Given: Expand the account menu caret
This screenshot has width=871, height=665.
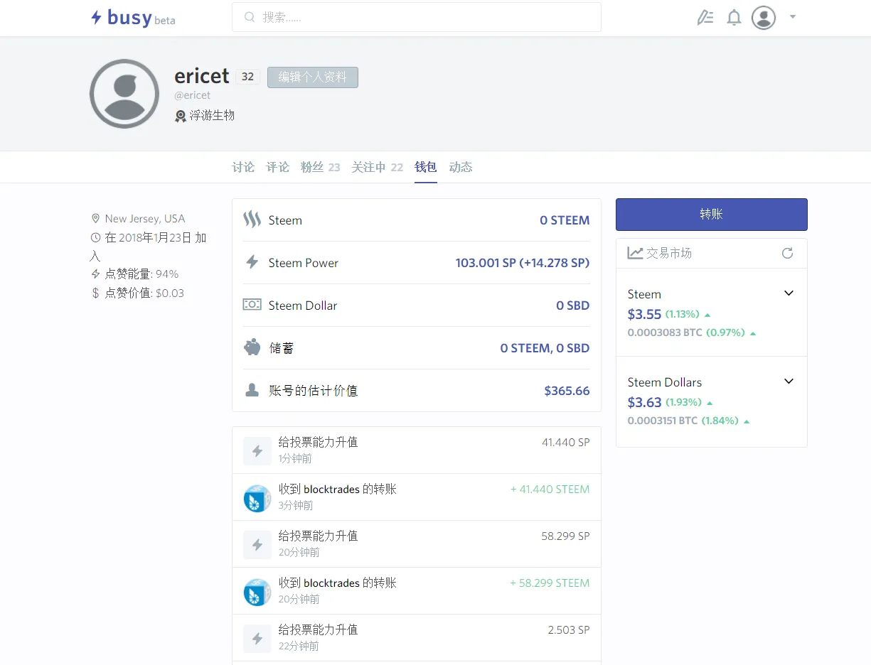Looking at the screenshot, I should (x=793, y=17).
